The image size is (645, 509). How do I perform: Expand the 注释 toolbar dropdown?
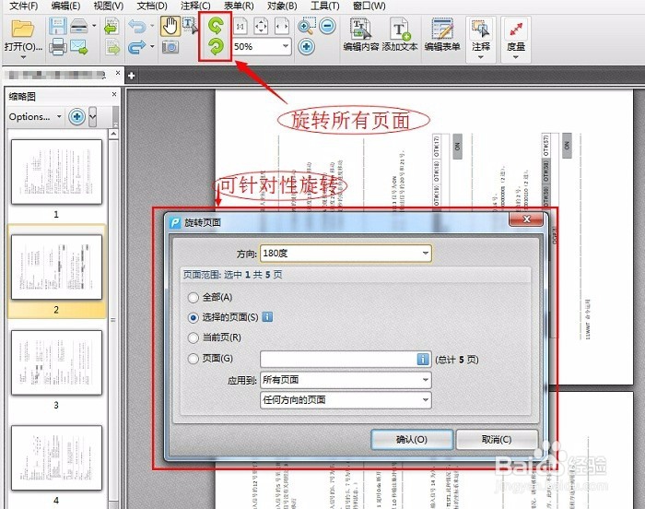[x=481, y=57]
